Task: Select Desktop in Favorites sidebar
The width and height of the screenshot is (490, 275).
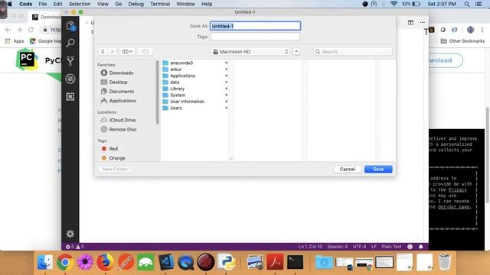Action: point(118,82)
